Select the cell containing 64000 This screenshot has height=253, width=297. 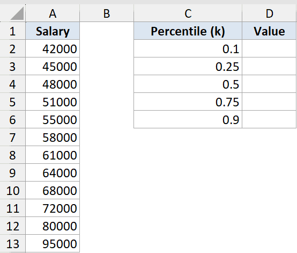53,172
